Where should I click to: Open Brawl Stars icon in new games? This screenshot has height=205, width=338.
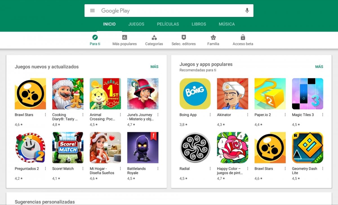pyautogui.click(x=30, y=94)
